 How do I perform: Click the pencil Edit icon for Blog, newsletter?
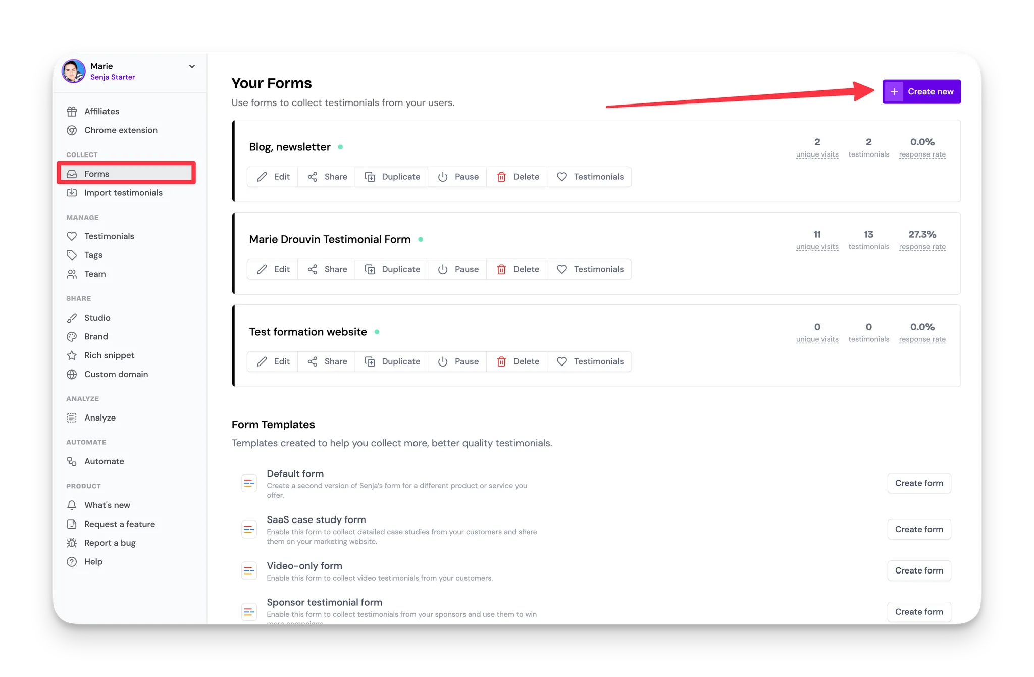pos(262,177)
